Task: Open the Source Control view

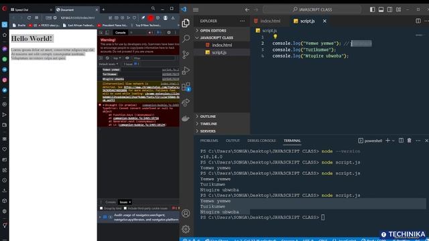Action: click(186, 55)
